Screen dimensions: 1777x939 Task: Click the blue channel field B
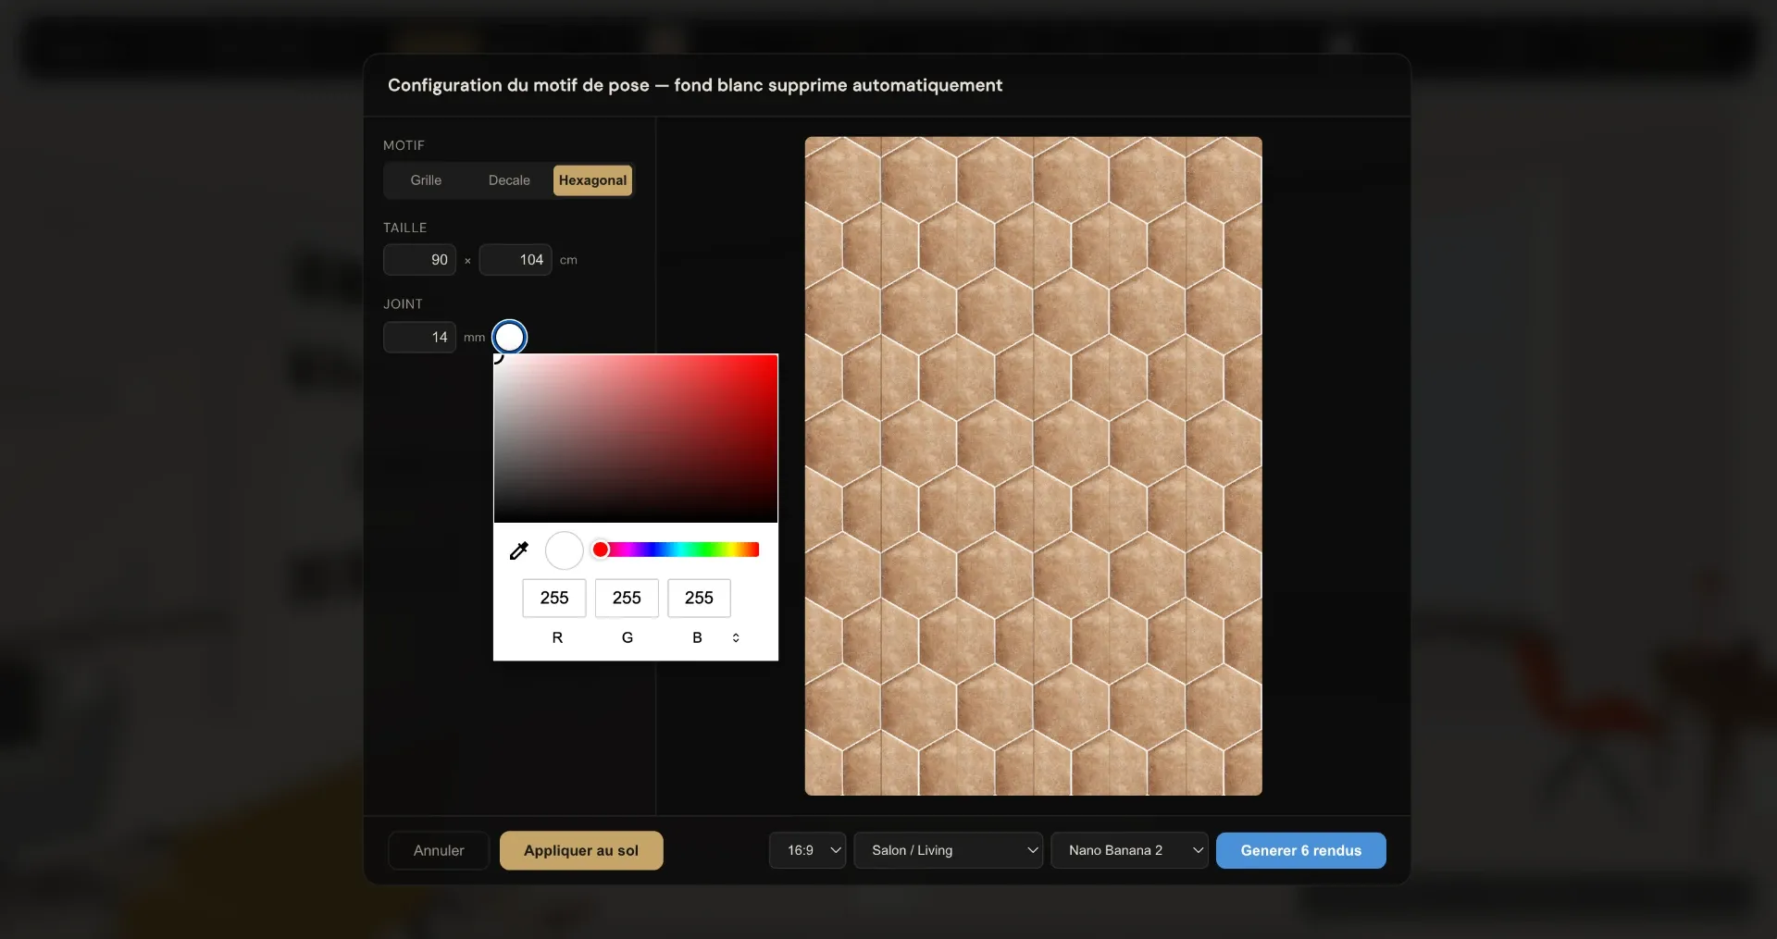(x=699, y=598)
